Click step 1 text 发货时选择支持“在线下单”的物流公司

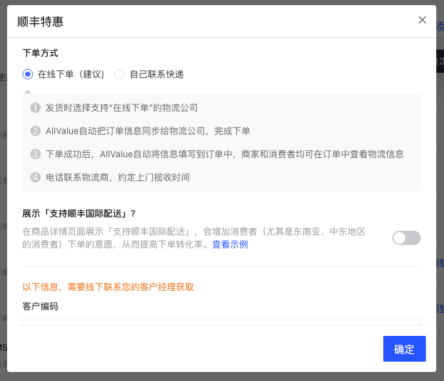(x=122, y=108)
